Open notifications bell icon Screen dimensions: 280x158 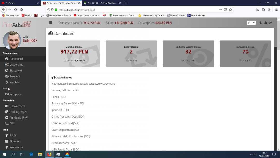point(265,23)
